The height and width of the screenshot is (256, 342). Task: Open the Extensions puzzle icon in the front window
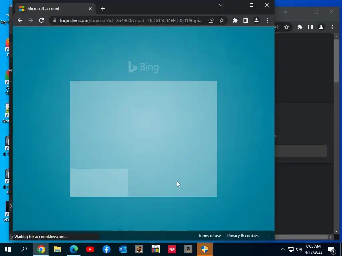[235, 20]
